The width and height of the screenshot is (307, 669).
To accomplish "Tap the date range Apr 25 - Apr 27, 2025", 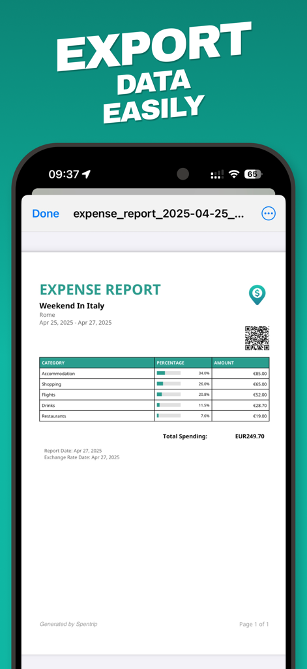I will pyautogui.click(x=76, y=323).
